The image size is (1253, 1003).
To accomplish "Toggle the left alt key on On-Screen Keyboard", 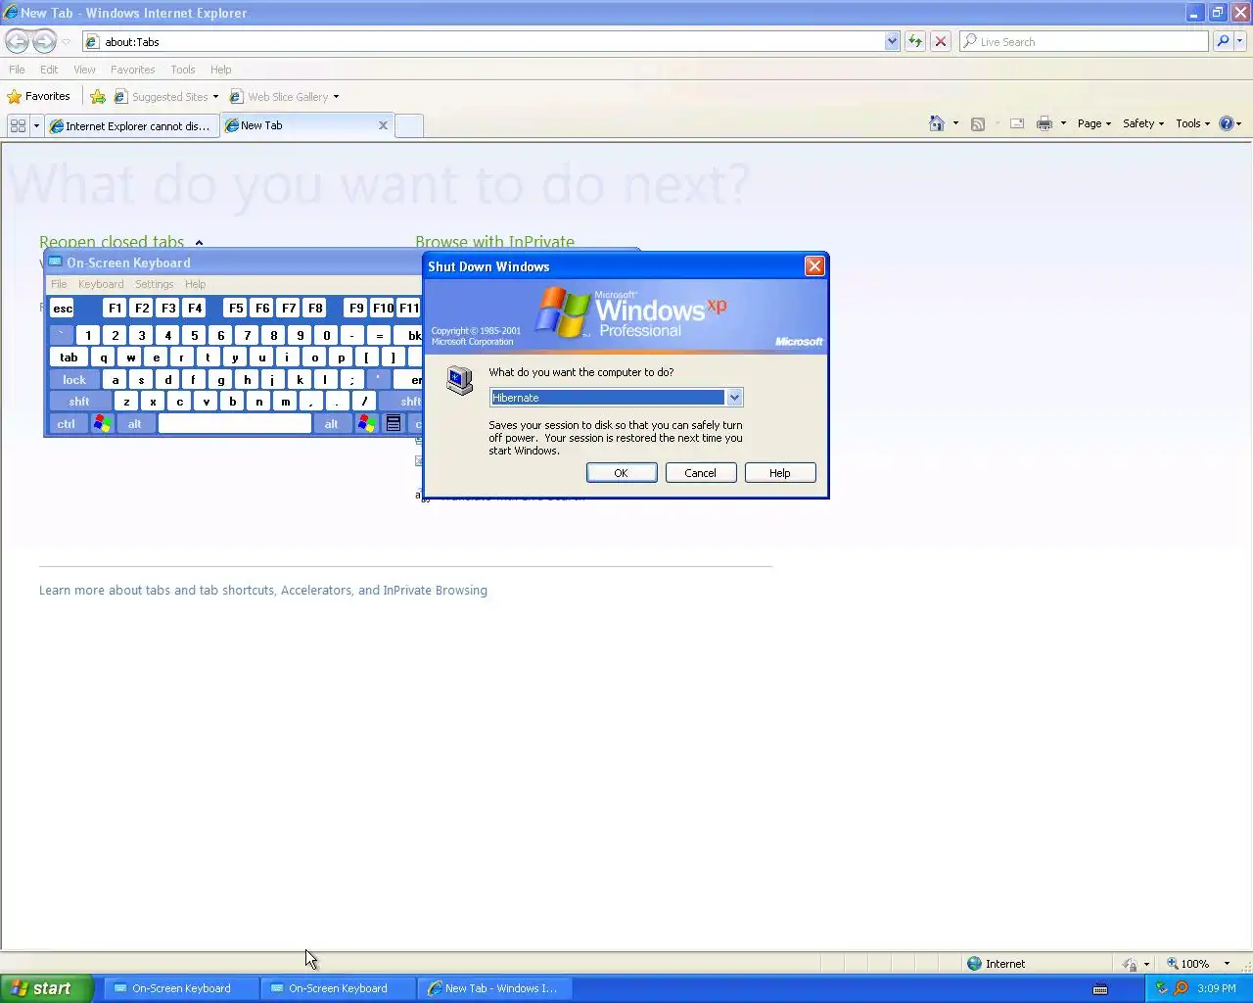I will pyautogui.click(x=134, y=423).
